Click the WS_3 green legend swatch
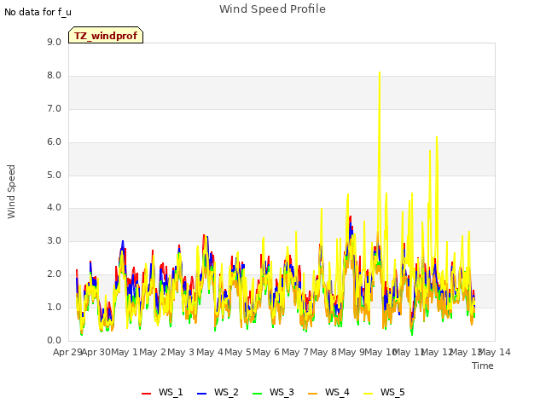 pos(258,393)
